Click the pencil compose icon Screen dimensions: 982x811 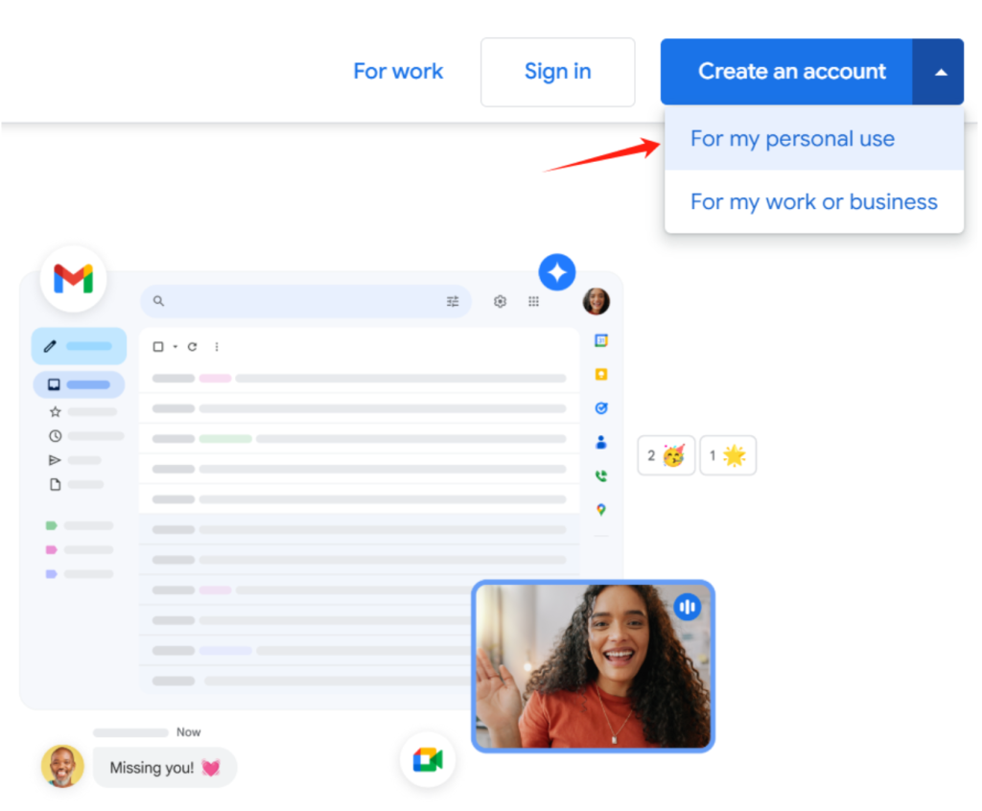point(51,346)
